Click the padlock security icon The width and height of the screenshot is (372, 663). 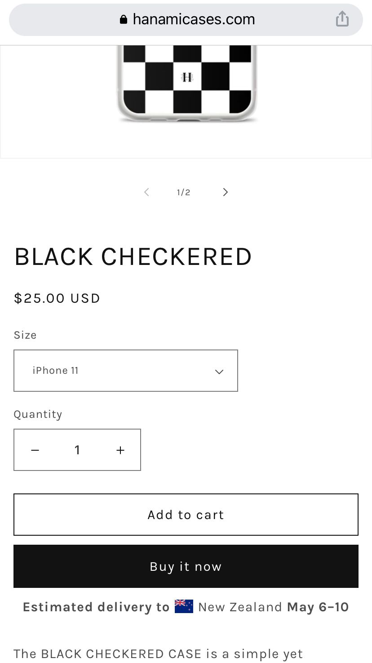click(124, 19)
